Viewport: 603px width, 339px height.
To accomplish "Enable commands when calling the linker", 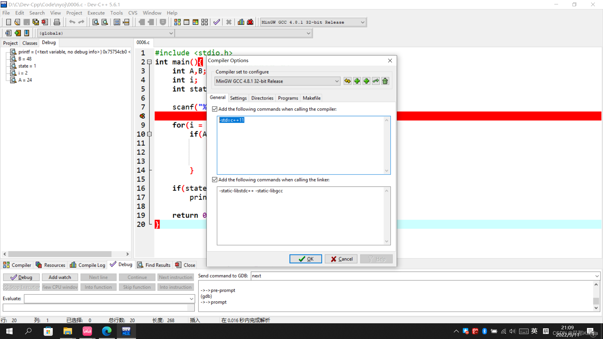I will click(215, 179).
